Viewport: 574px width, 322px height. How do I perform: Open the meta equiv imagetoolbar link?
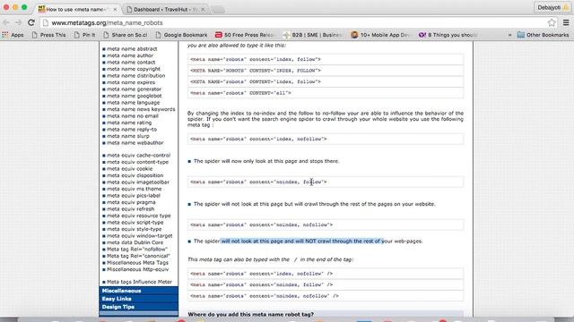coord(138,182)
